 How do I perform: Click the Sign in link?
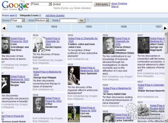[115, 6]
